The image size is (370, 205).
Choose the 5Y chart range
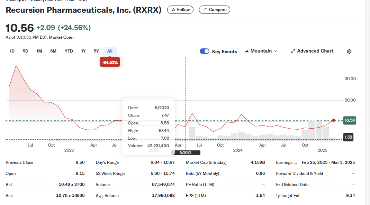coord(96,51)
